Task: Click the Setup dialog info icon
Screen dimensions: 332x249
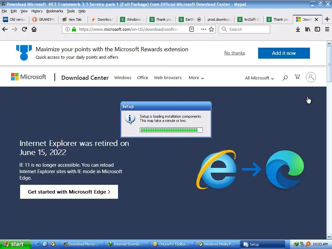Action: tap(130, 119)
